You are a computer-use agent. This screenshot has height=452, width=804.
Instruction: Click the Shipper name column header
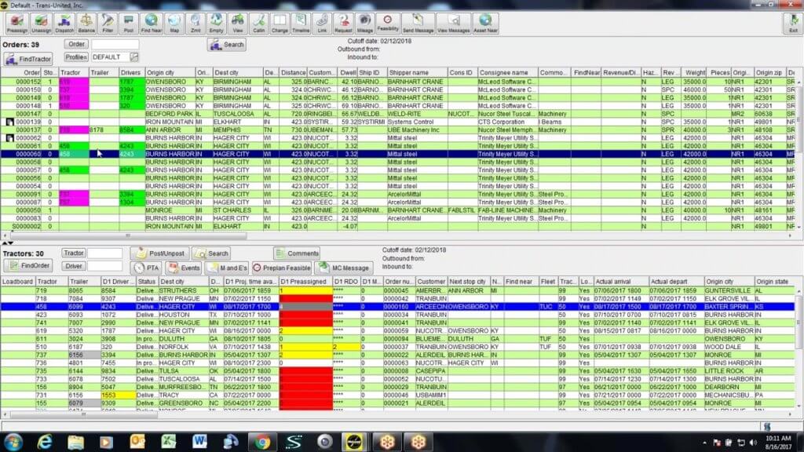pyautogui.click(x=417, y=73)
